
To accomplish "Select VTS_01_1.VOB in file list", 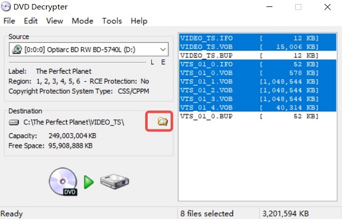I will [x=258, y=82].
